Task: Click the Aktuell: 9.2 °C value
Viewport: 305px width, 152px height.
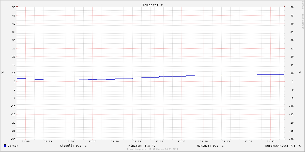Action: pos(73,146)
